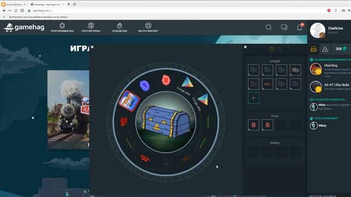Click the bookmarks bar hint text
The image size is (351, 197).
pos(38,17)
